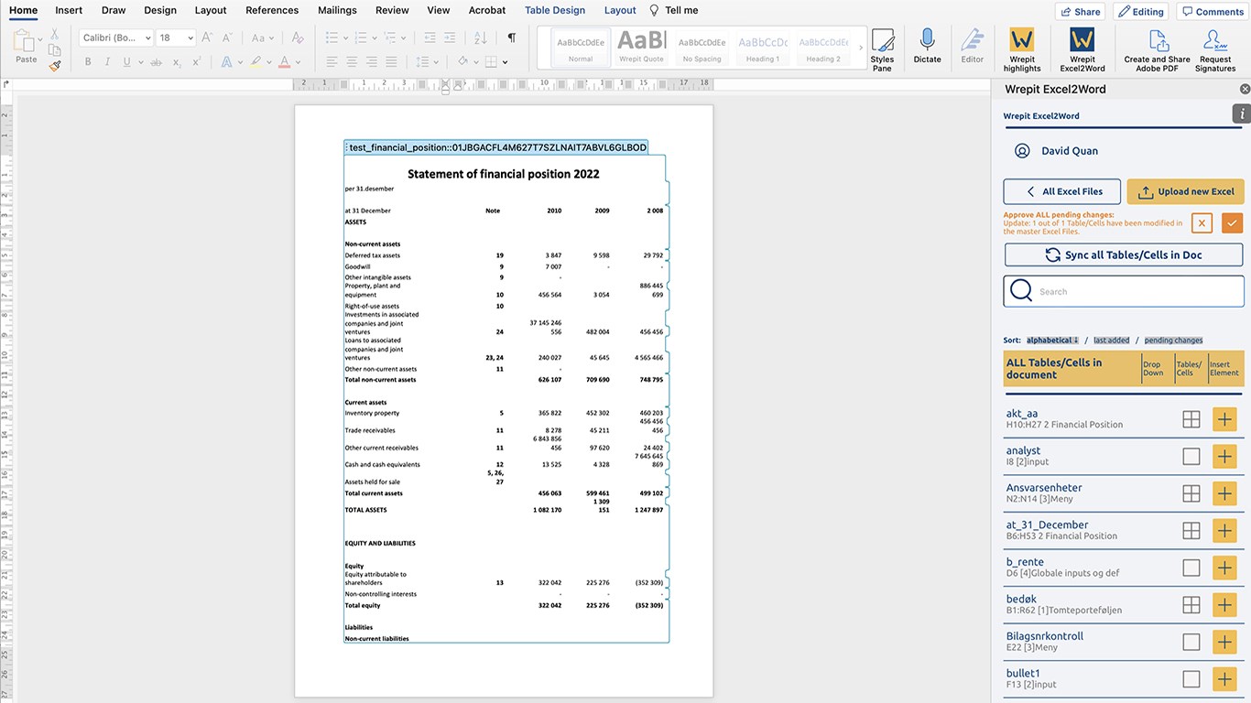Viewport: 1251px width, 703px height.
Task: Open the Wrepit highlights add-in
Action: pyautogui.click(x=1021, y=50)
